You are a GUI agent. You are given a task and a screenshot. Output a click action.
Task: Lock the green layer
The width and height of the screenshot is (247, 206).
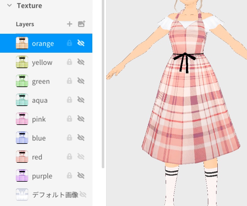click(x=69, y=81)
